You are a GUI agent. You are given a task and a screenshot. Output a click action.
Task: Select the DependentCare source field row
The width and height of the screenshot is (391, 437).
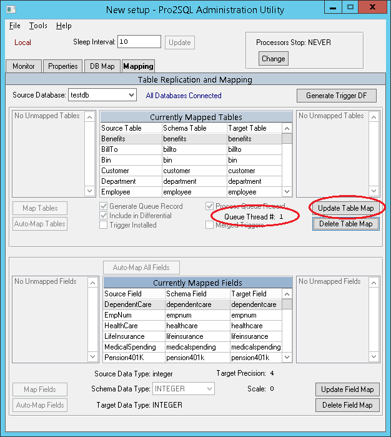click(x=193, y=304)
